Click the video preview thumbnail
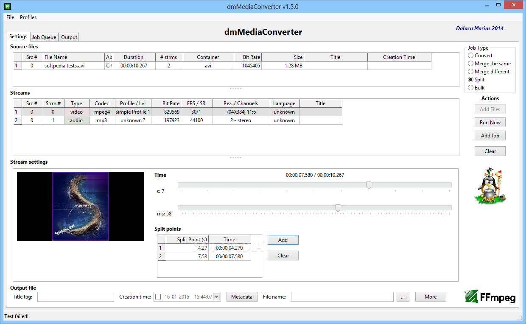526x324 pixels. point(81,207)
